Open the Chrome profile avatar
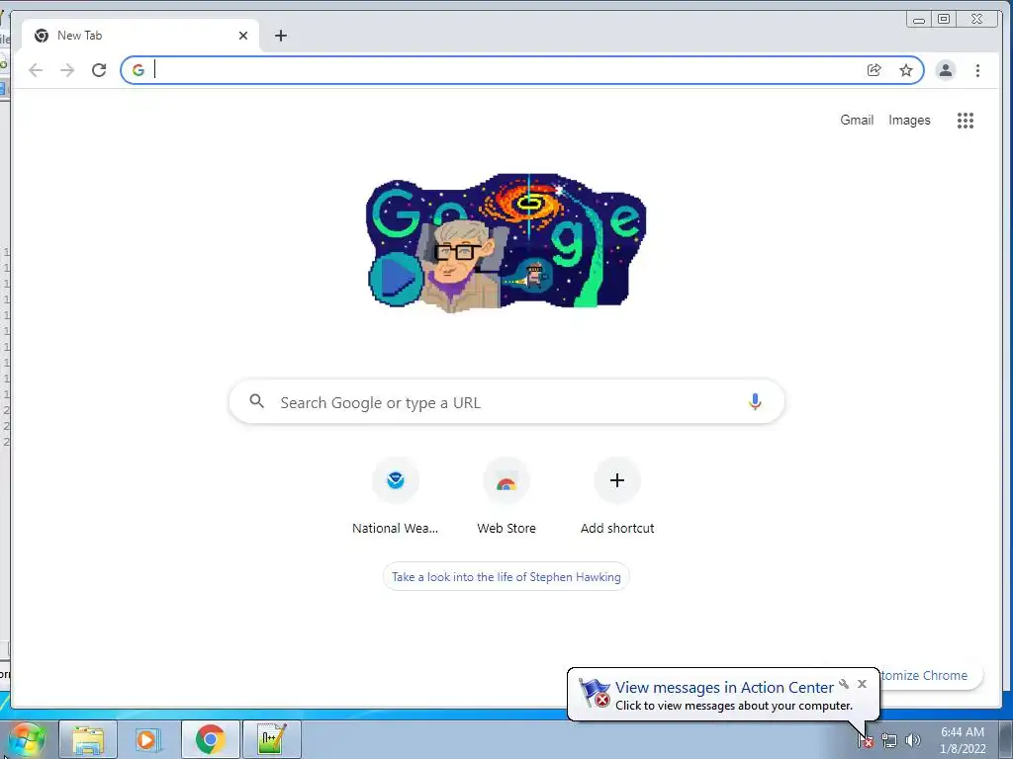 [945, 70]
